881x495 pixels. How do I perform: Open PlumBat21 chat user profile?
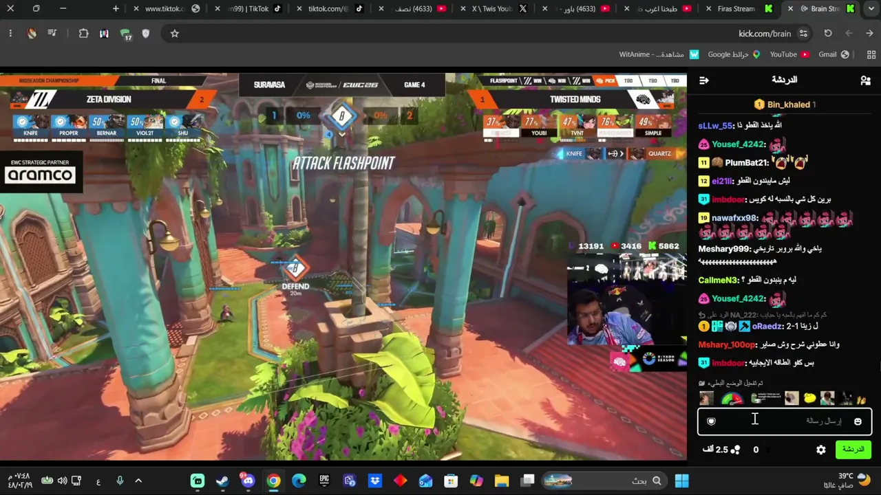[x=746, y=163]
